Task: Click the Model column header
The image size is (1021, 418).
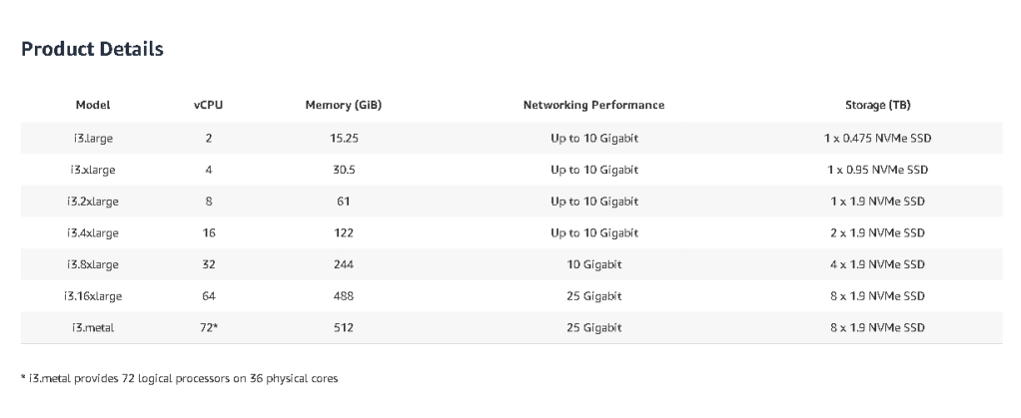Action: pyautogui.click(x=93, y=105)
